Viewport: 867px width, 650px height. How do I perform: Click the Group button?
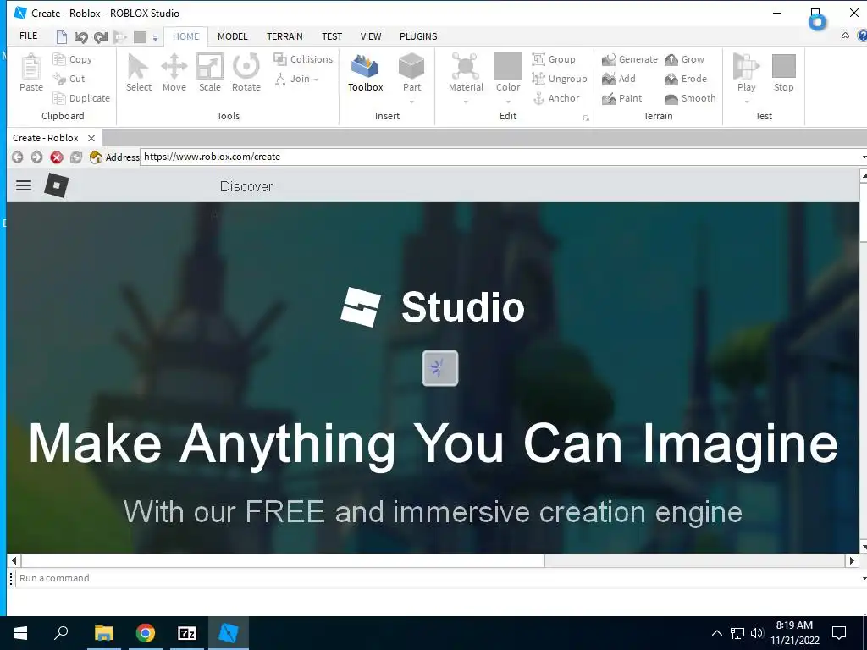click(x=554, y=59)
